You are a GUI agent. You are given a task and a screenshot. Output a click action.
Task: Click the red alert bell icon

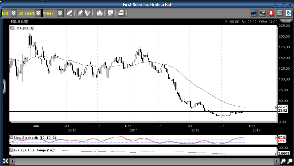coord(271,13)
